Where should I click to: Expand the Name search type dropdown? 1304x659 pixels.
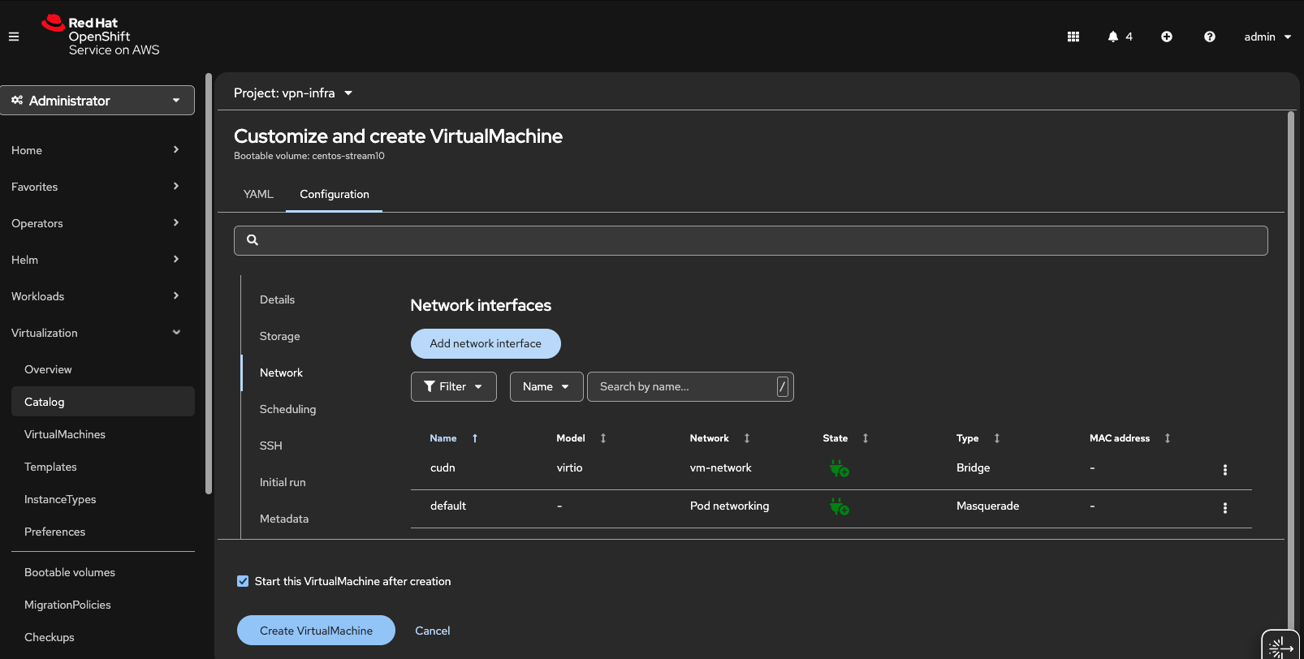pos(546,387)
